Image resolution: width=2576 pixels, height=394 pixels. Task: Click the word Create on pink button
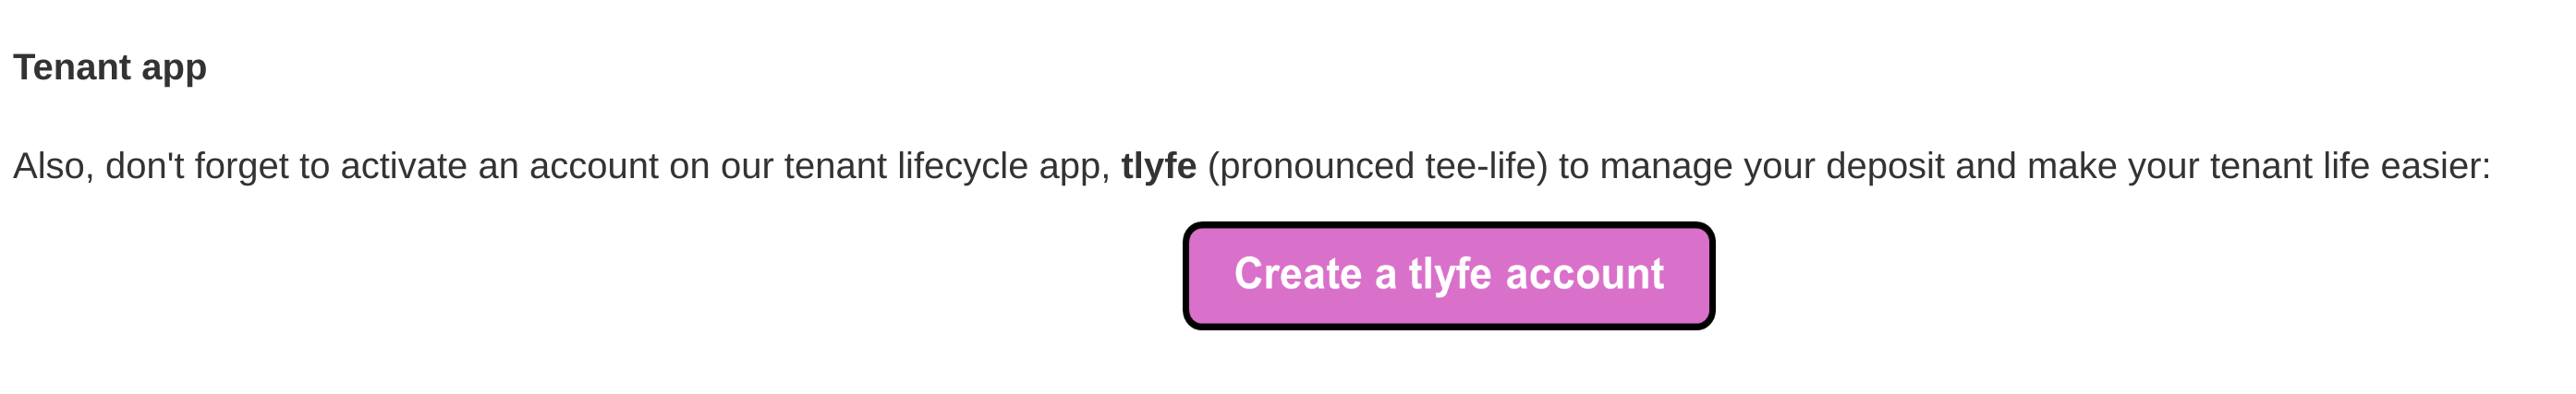click(1298, 273)
